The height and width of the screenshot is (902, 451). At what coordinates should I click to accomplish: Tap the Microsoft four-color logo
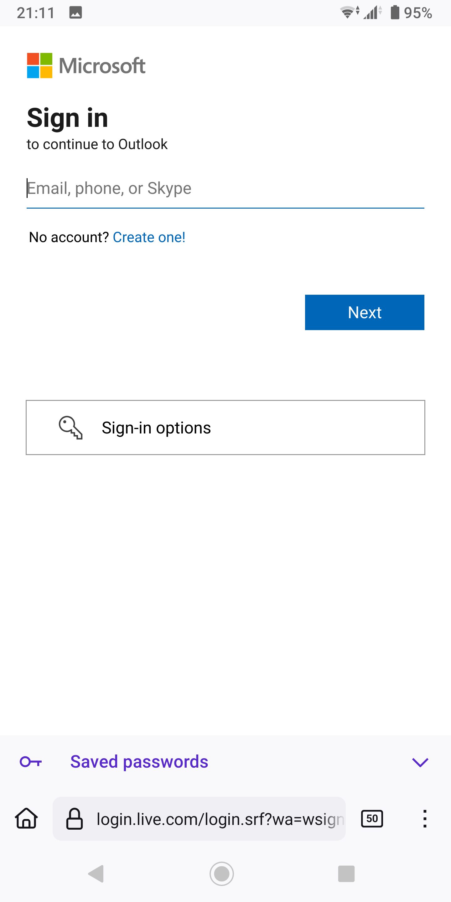pos(39,65)
